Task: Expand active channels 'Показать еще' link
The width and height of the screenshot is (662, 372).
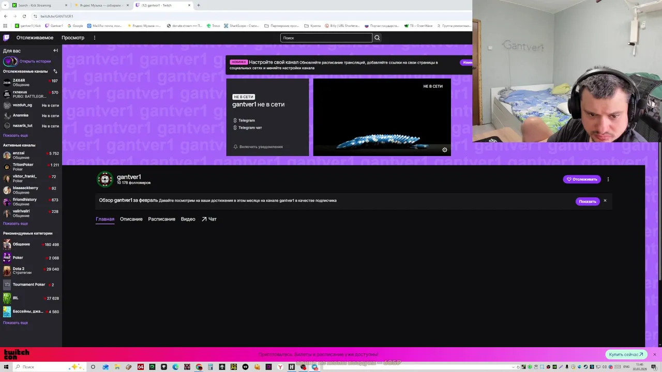Action: [x=16, y=224]
